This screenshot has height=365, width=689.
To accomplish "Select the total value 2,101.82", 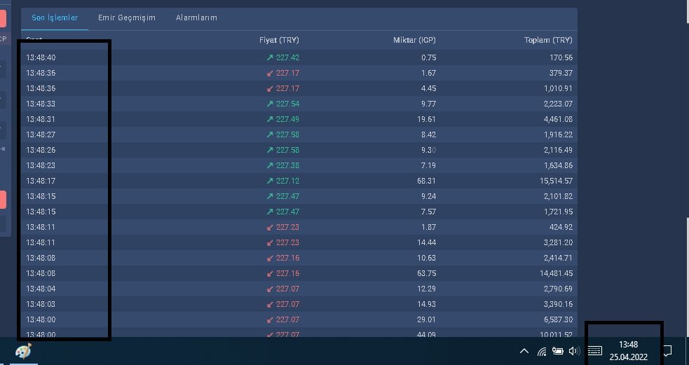I will [x=558, y=196].
